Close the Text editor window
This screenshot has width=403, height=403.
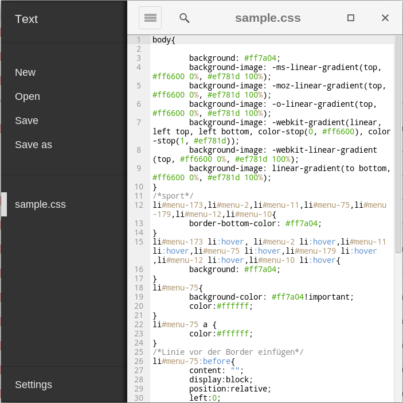pos(385,18)
